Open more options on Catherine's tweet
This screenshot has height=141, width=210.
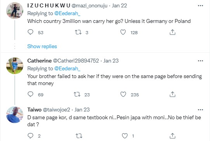pos(200,61)
